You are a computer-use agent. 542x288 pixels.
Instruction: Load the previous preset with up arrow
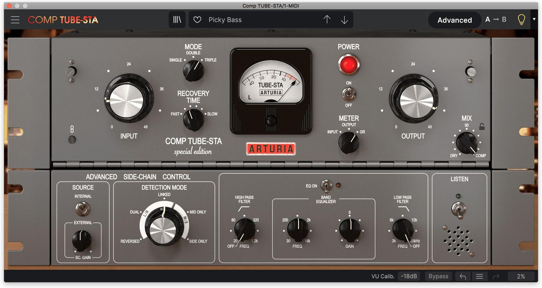pos(327,20)
